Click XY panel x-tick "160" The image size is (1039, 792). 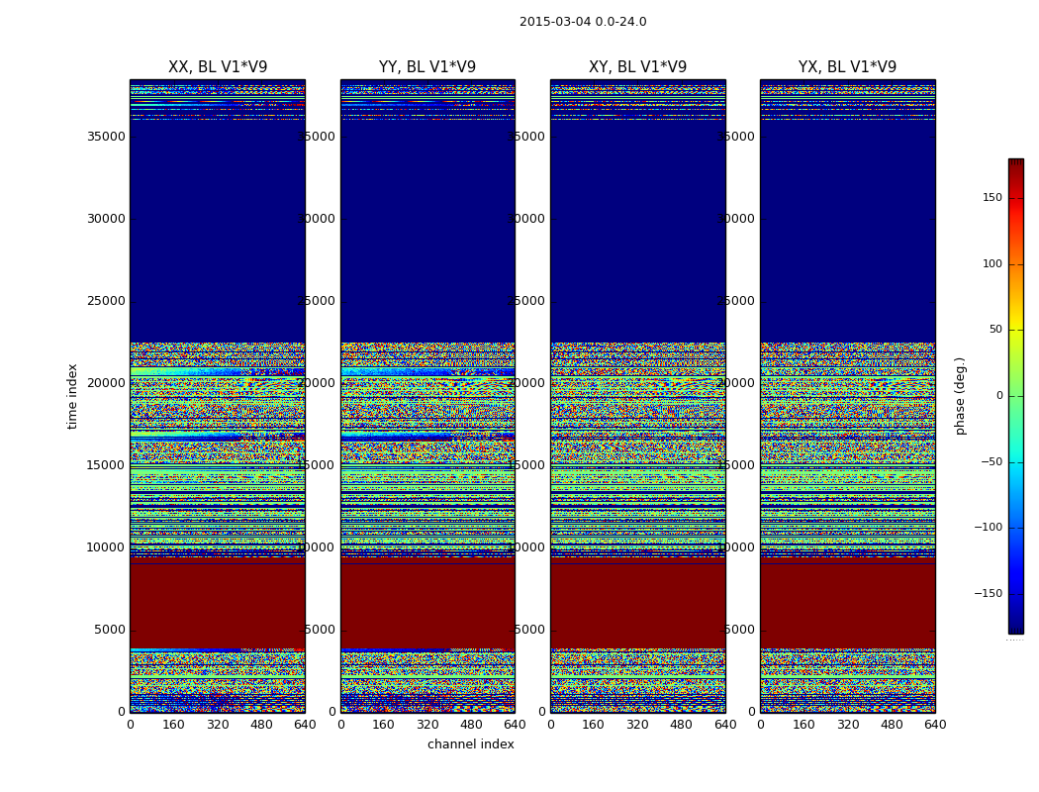(x=594, y=725)
